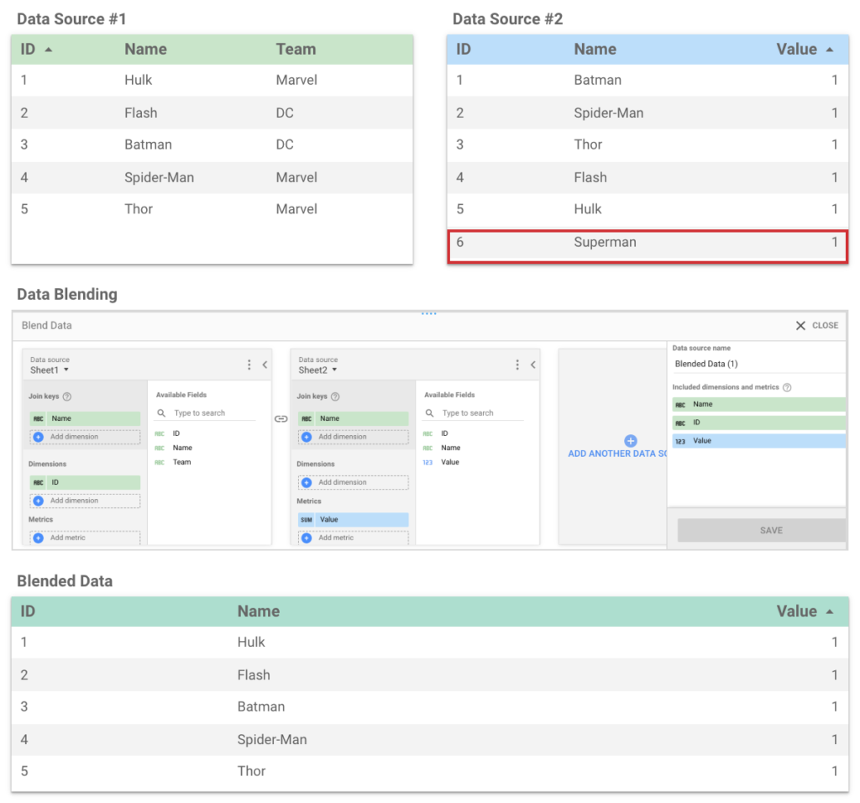Image resolution: width=860 pixels, height=803 pixels.
Task: Open the Sheet2 data source dropdown
Action: (318, 370)
